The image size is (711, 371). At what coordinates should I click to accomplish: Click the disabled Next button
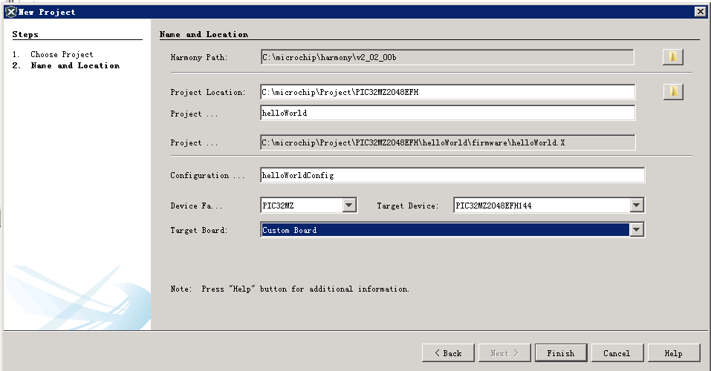coord(504,353)
